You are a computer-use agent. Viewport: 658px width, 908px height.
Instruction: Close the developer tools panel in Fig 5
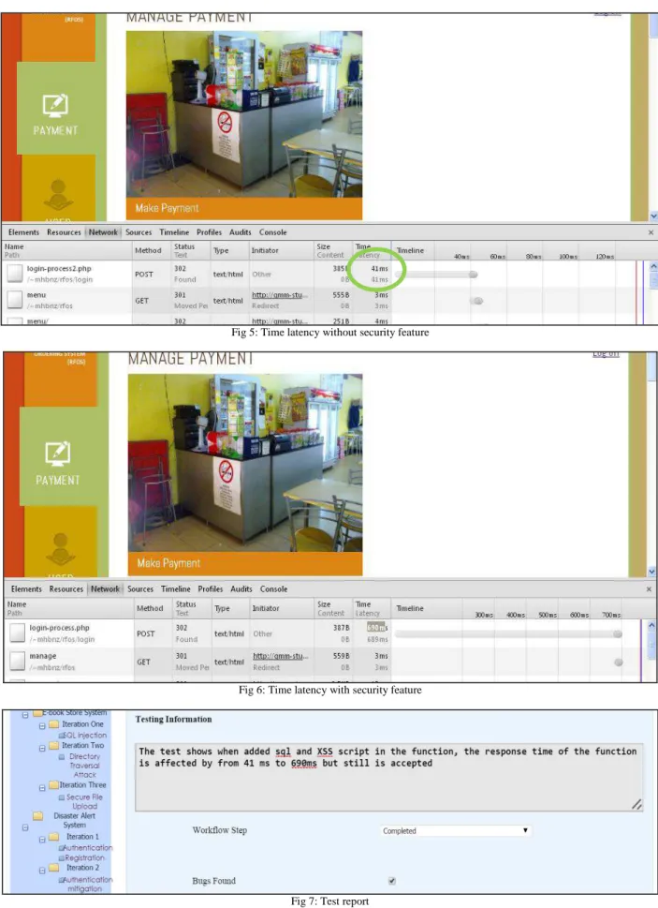click(x=651, y=232)
